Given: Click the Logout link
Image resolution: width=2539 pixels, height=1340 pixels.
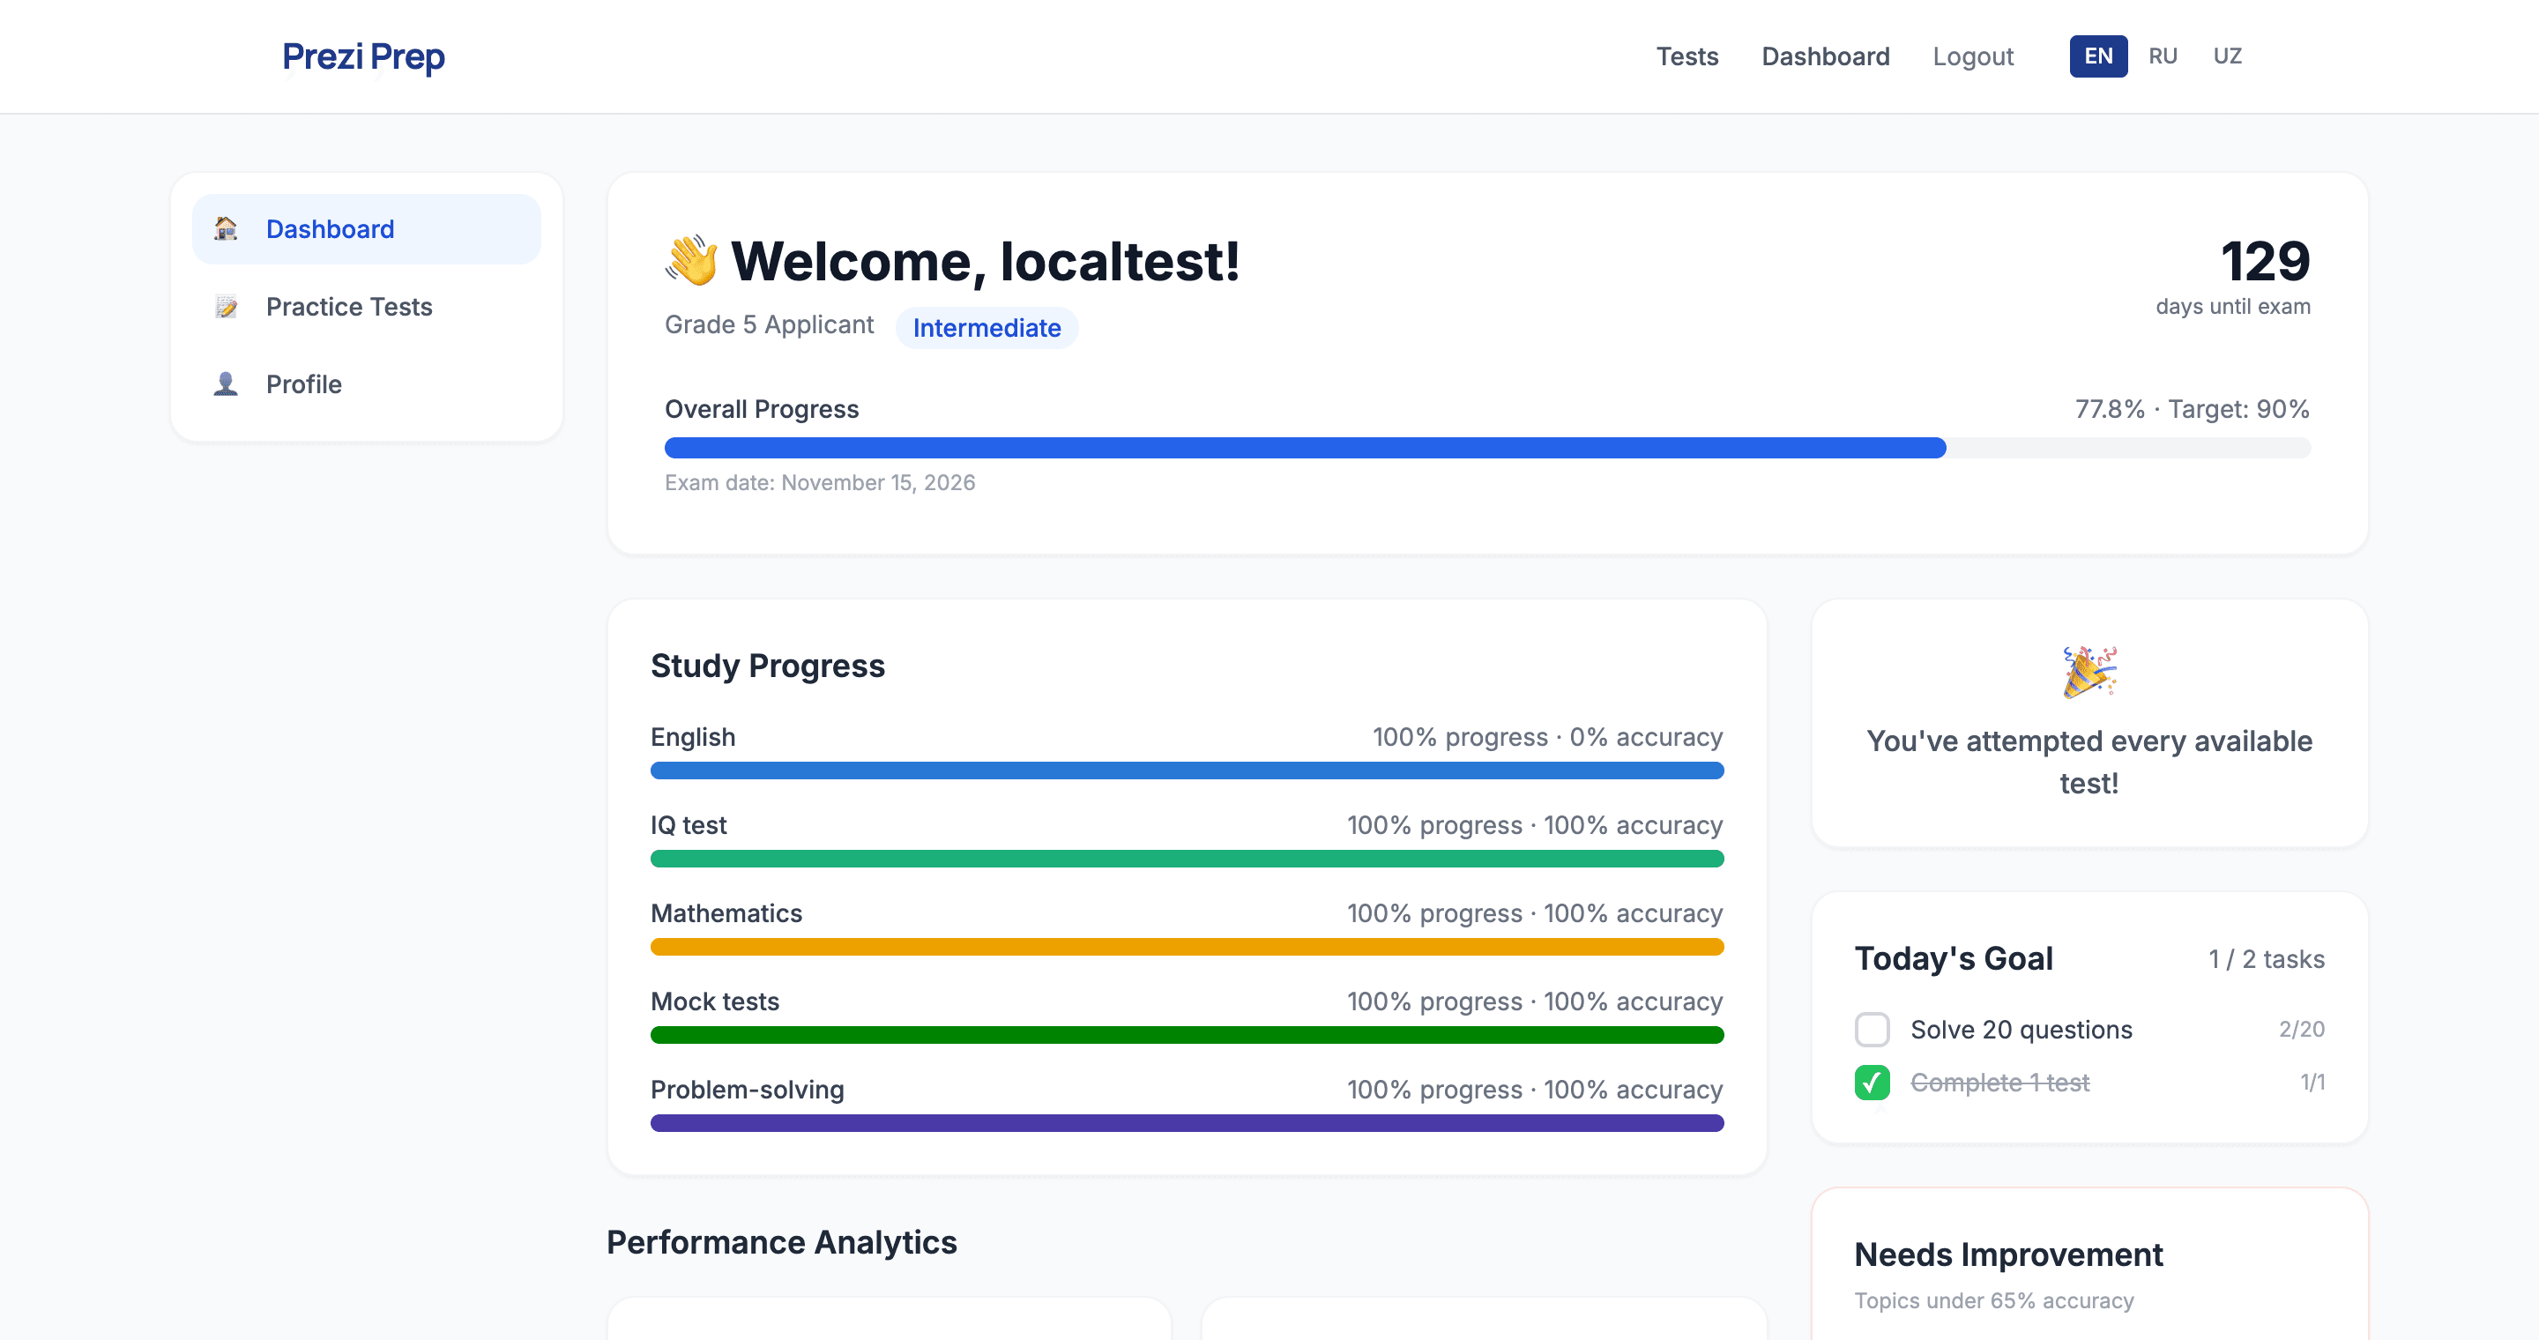Looking at the screenshot, I should click(1972, 56).
